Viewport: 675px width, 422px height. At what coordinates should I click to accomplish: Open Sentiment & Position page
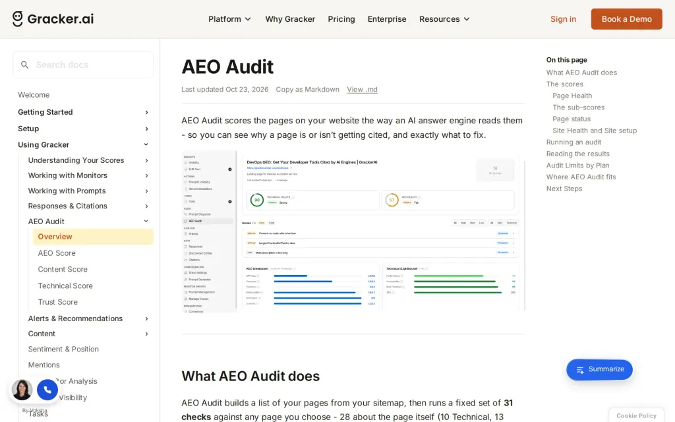(x=63, y=349)
